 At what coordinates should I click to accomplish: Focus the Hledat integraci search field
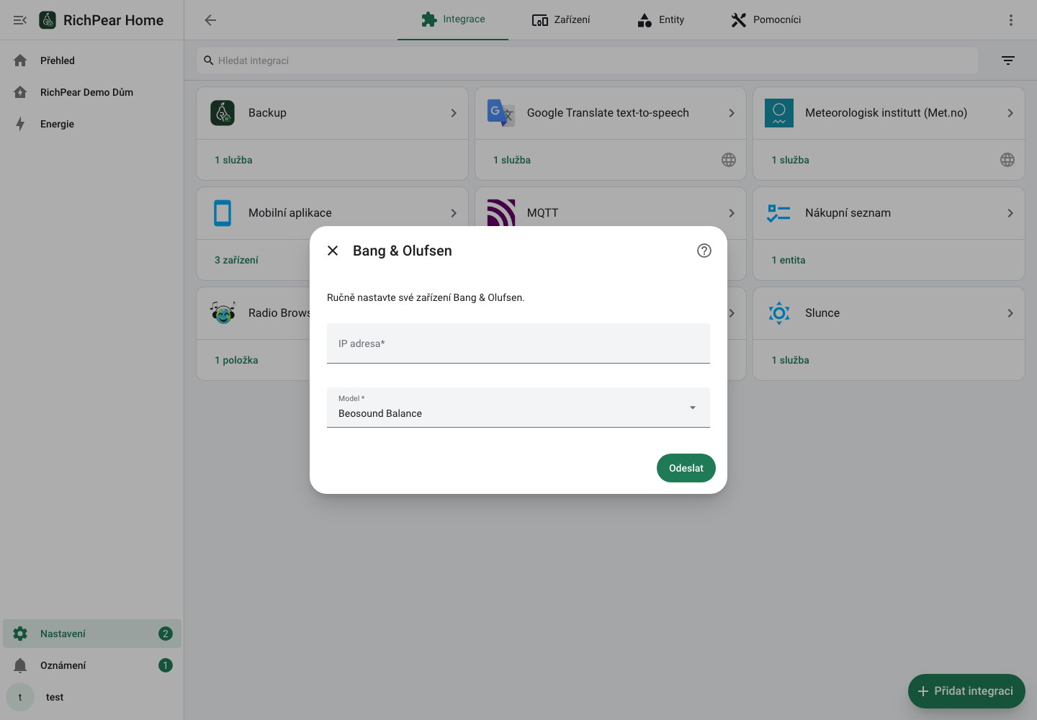click(x=588, y=60)
